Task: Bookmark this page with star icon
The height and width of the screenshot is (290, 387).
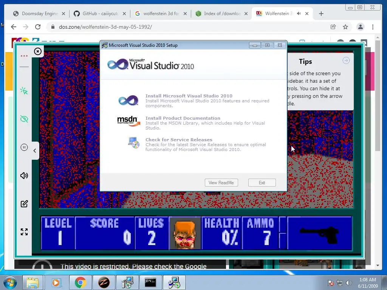Action: pos(345,27)
